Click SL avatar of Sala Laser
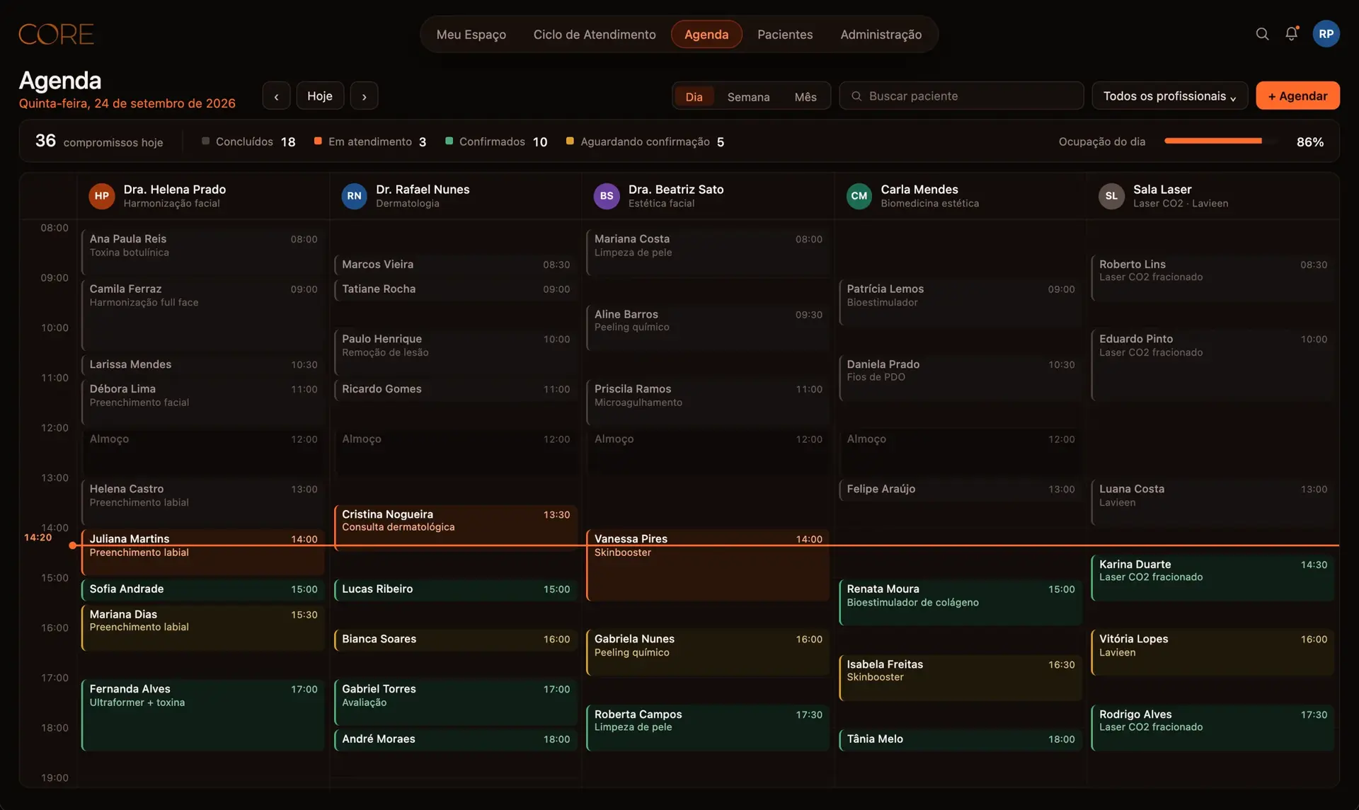1359x810 pixels. click(1111, 196)
